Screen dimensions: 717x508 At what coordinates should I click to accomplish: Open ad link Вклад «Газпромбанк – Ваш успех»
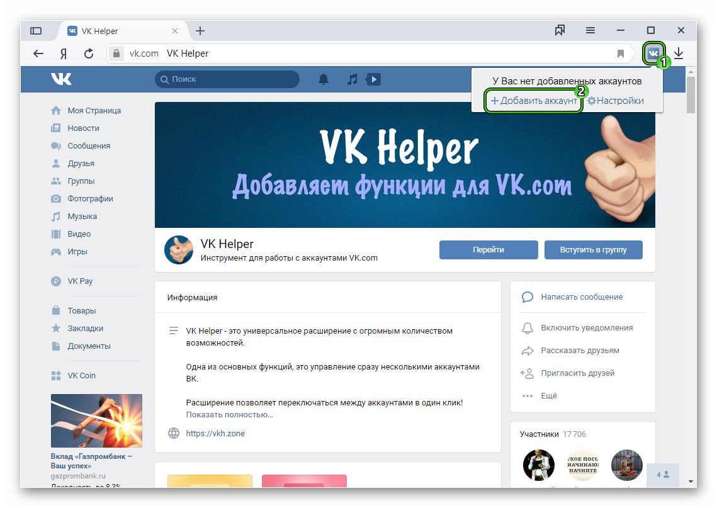tap(91, 461)
